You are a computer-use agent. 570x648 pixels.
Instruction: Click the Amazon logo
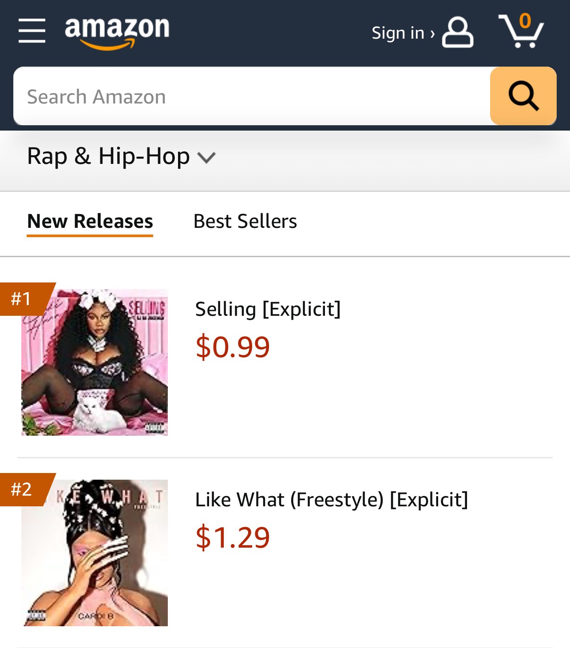[117, 33]
